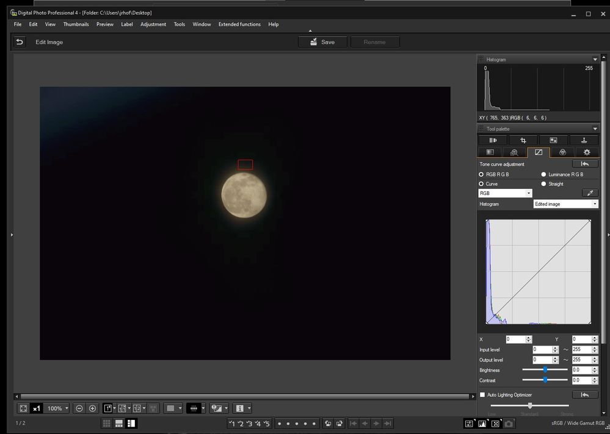
Task: Click the Brightness slider handle
Action: pyautogui.click(x=545, y=370)
